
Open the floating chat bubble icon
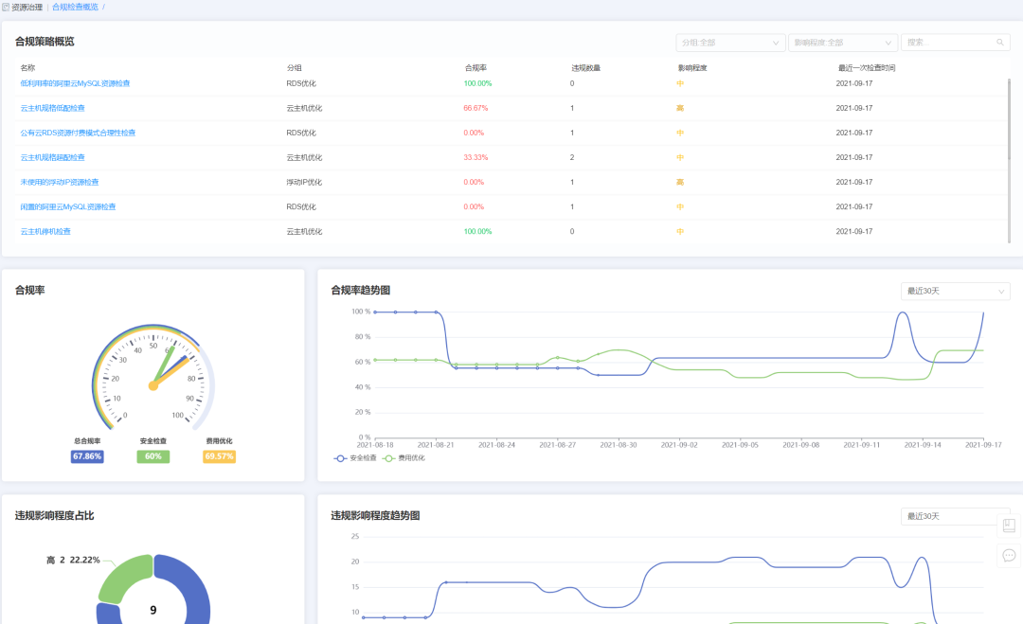pos(1009,556)
